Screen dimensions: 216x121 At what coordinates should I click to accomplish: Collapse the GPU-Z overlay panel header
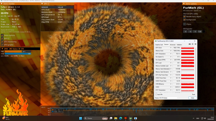click(x=42, y=4)
